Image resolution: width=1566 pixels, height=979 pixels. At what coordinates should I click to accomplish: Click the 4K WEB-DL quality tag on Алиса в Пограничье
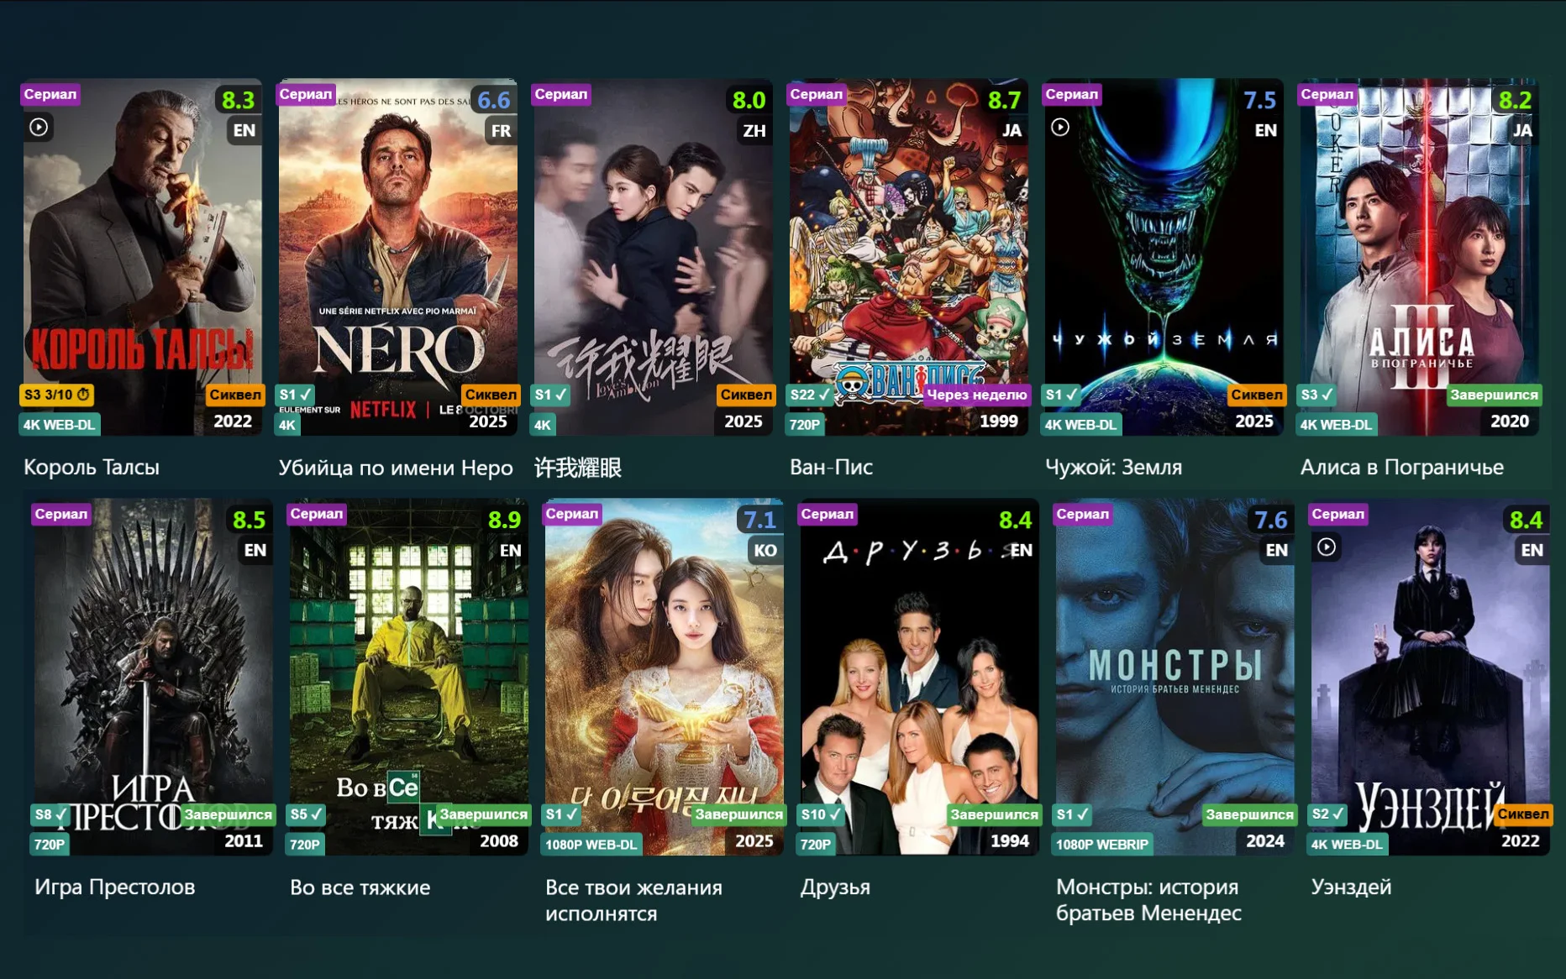click(x=1336, y=425)
